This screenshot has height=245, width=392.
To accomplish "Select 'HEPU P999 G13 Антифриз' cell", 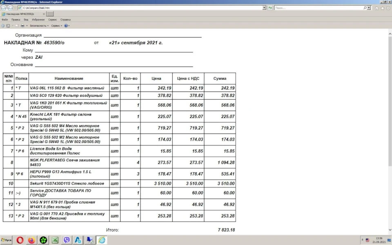I will pyautogui.click(x=69, y=174).
